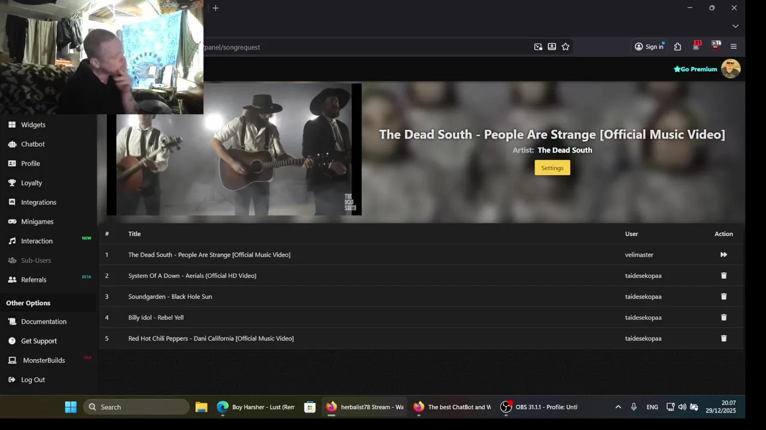Image resolution: width=766 pixels, height=430 pixels.
Task: Open the user avatar menu
Action: click(x=731, y=69)
